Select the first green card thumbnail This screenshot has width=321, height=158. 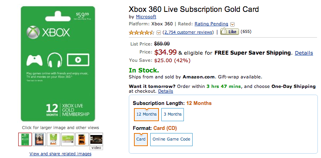25,139
